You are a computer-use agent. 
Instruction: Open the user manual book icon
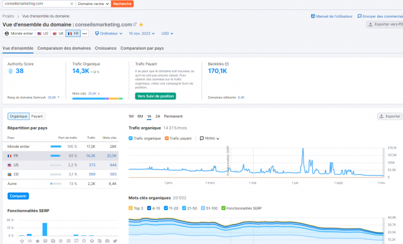(313, 16)
